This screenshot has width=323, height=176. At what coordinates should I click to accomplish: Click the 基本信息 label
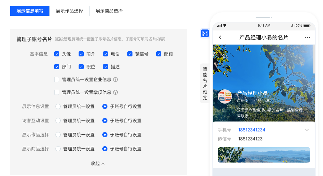pos(39,54)
